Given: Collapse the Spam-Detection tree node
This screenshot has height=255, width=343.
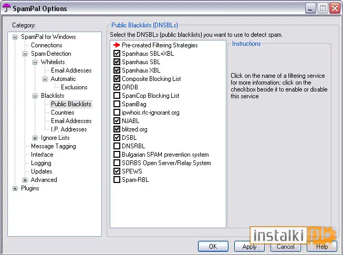Looking at the screenshot, I should tap(25, 54).
